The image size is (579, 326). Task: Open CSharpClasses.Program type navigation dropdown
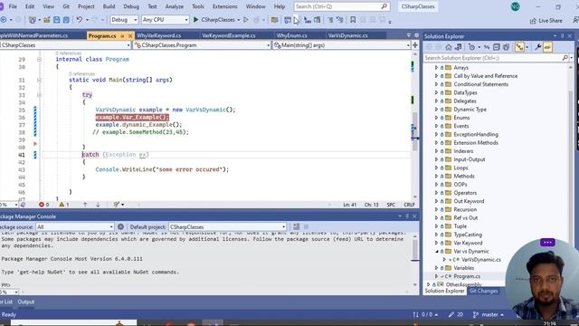202,45
